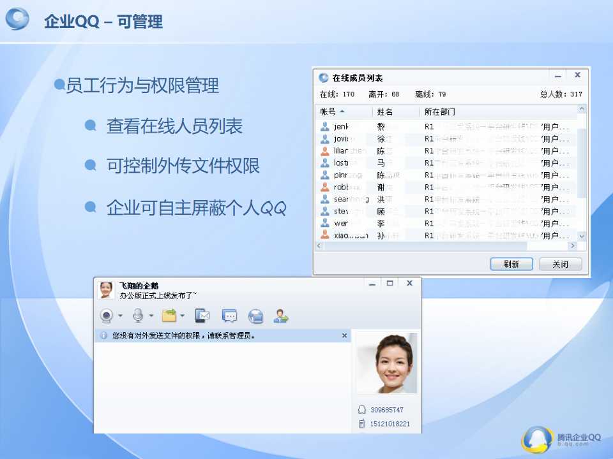Click the remote desktop globe icon

point(255,316)
